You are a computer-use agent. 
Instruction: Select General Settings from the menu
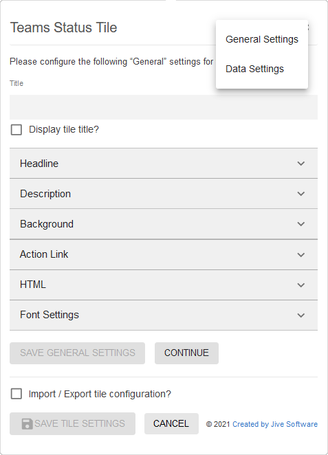point(262,39)
